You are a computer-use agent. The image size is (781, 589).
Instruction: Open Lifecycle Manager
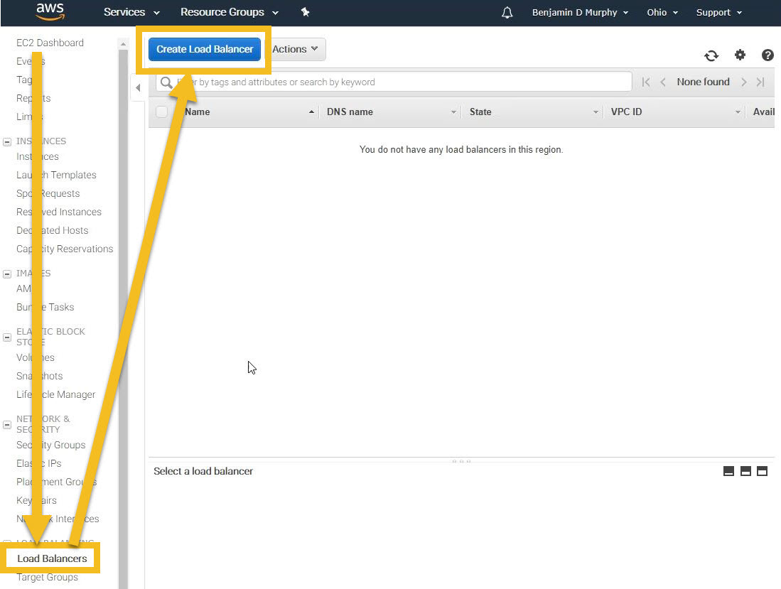55,395
